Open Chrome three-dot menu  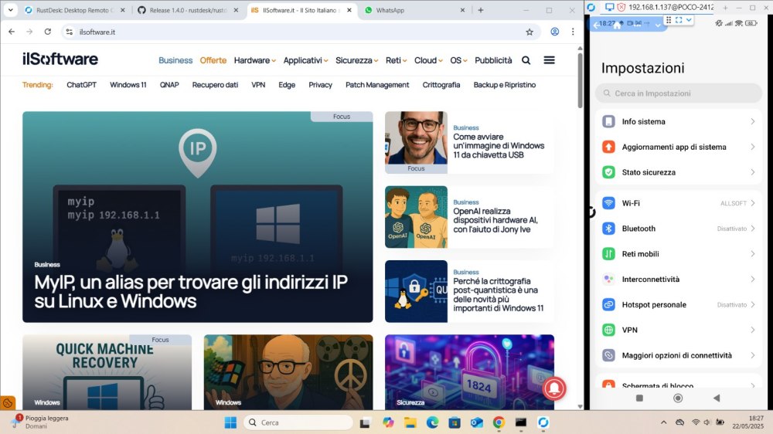pyautogui.click(x=573, y=32)
